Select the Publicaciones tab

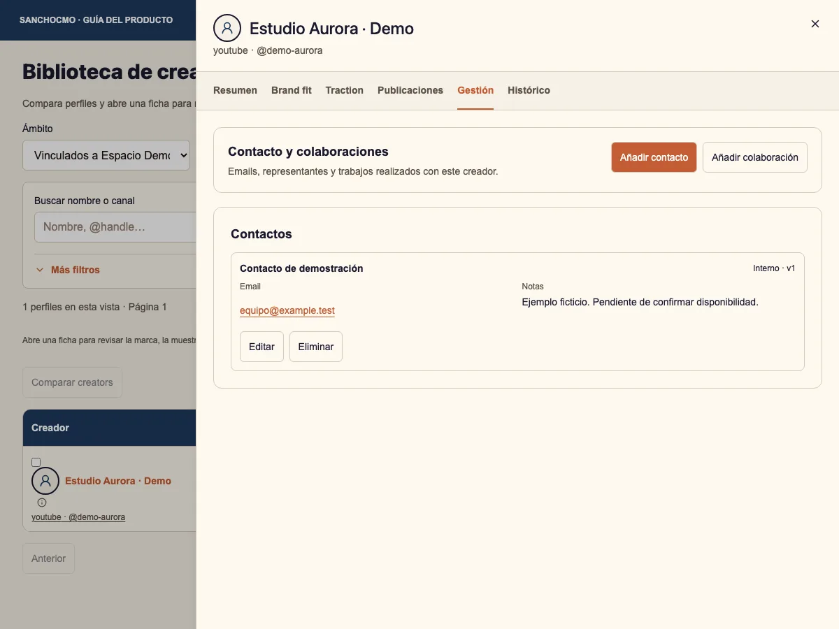410,90
